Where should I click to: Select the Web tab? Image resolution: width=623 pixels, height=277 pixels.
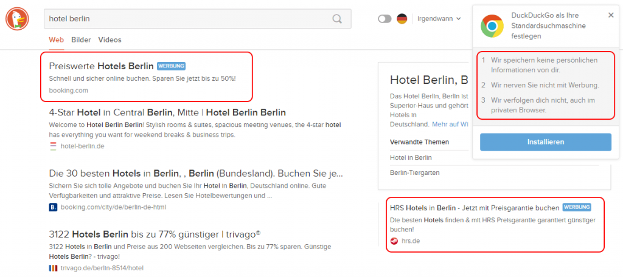(x=57, y=39)
